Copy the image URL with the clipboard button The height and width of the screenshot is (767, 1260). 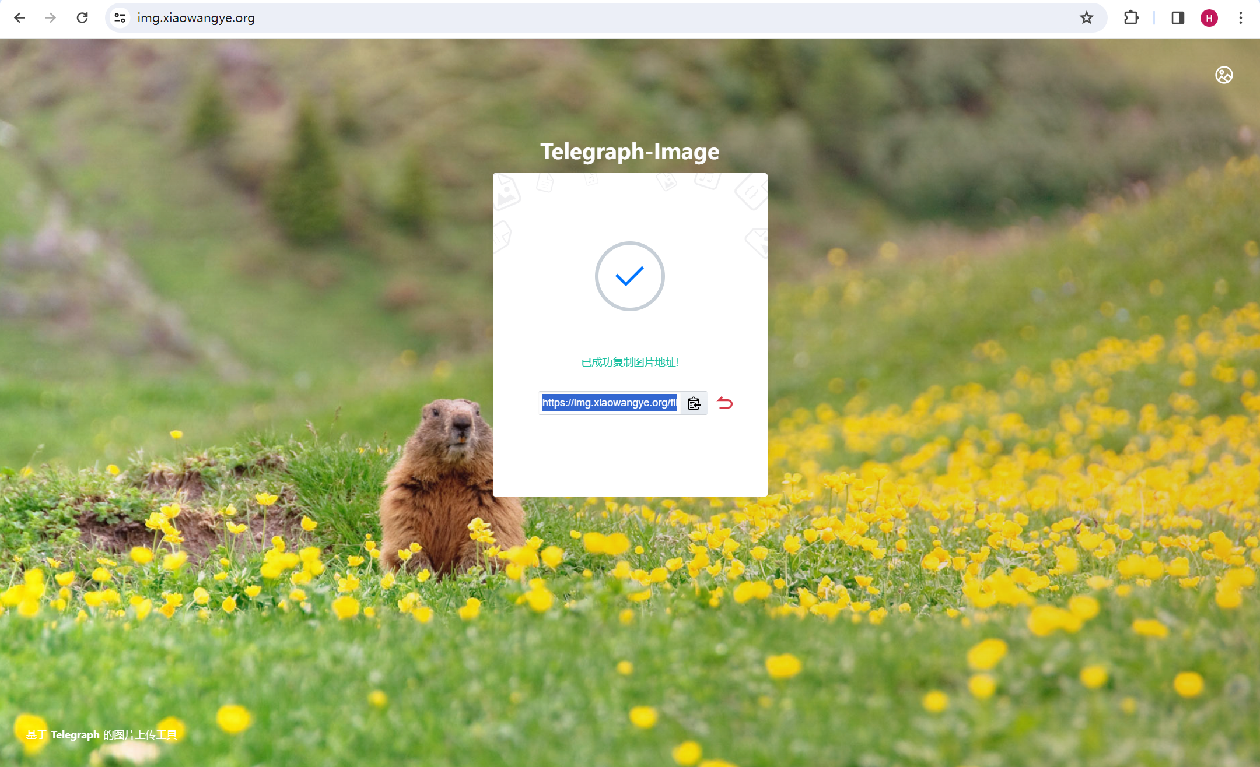click(x=694, y=403)
